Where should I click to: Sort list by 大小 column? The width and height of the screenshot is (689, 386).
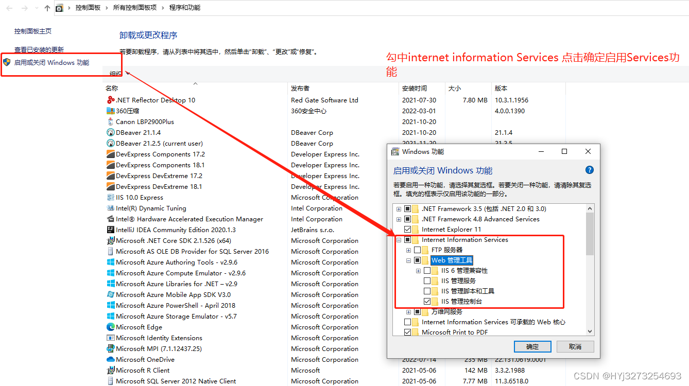pyautogui.click(x=468, y=88)
